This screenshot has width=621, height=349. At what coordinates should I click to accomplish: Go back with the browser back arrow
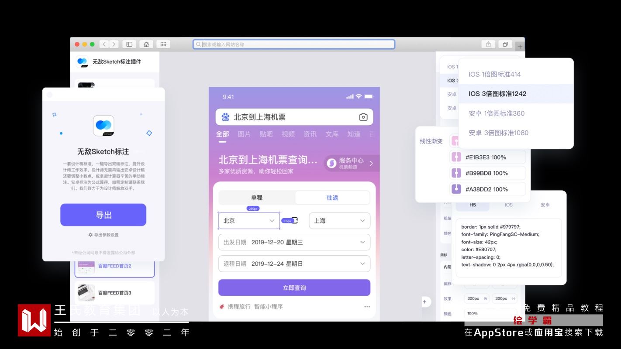104,44
